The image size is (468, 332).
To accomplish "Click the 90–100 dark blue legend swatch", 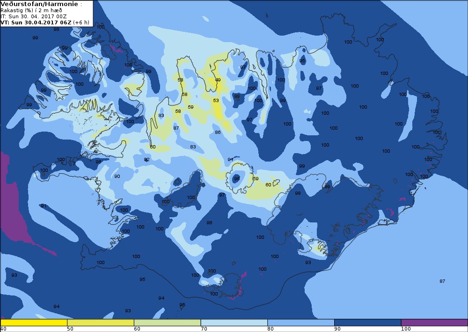I will 368,323.
